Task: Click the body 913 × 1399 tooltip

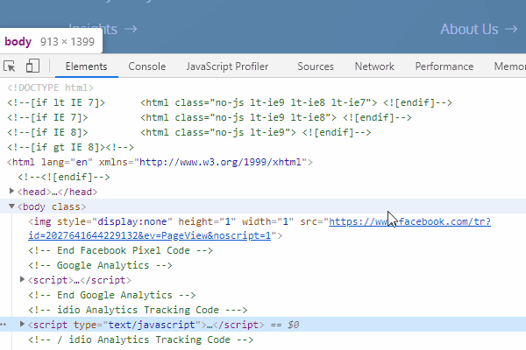Action: [51, 41]
